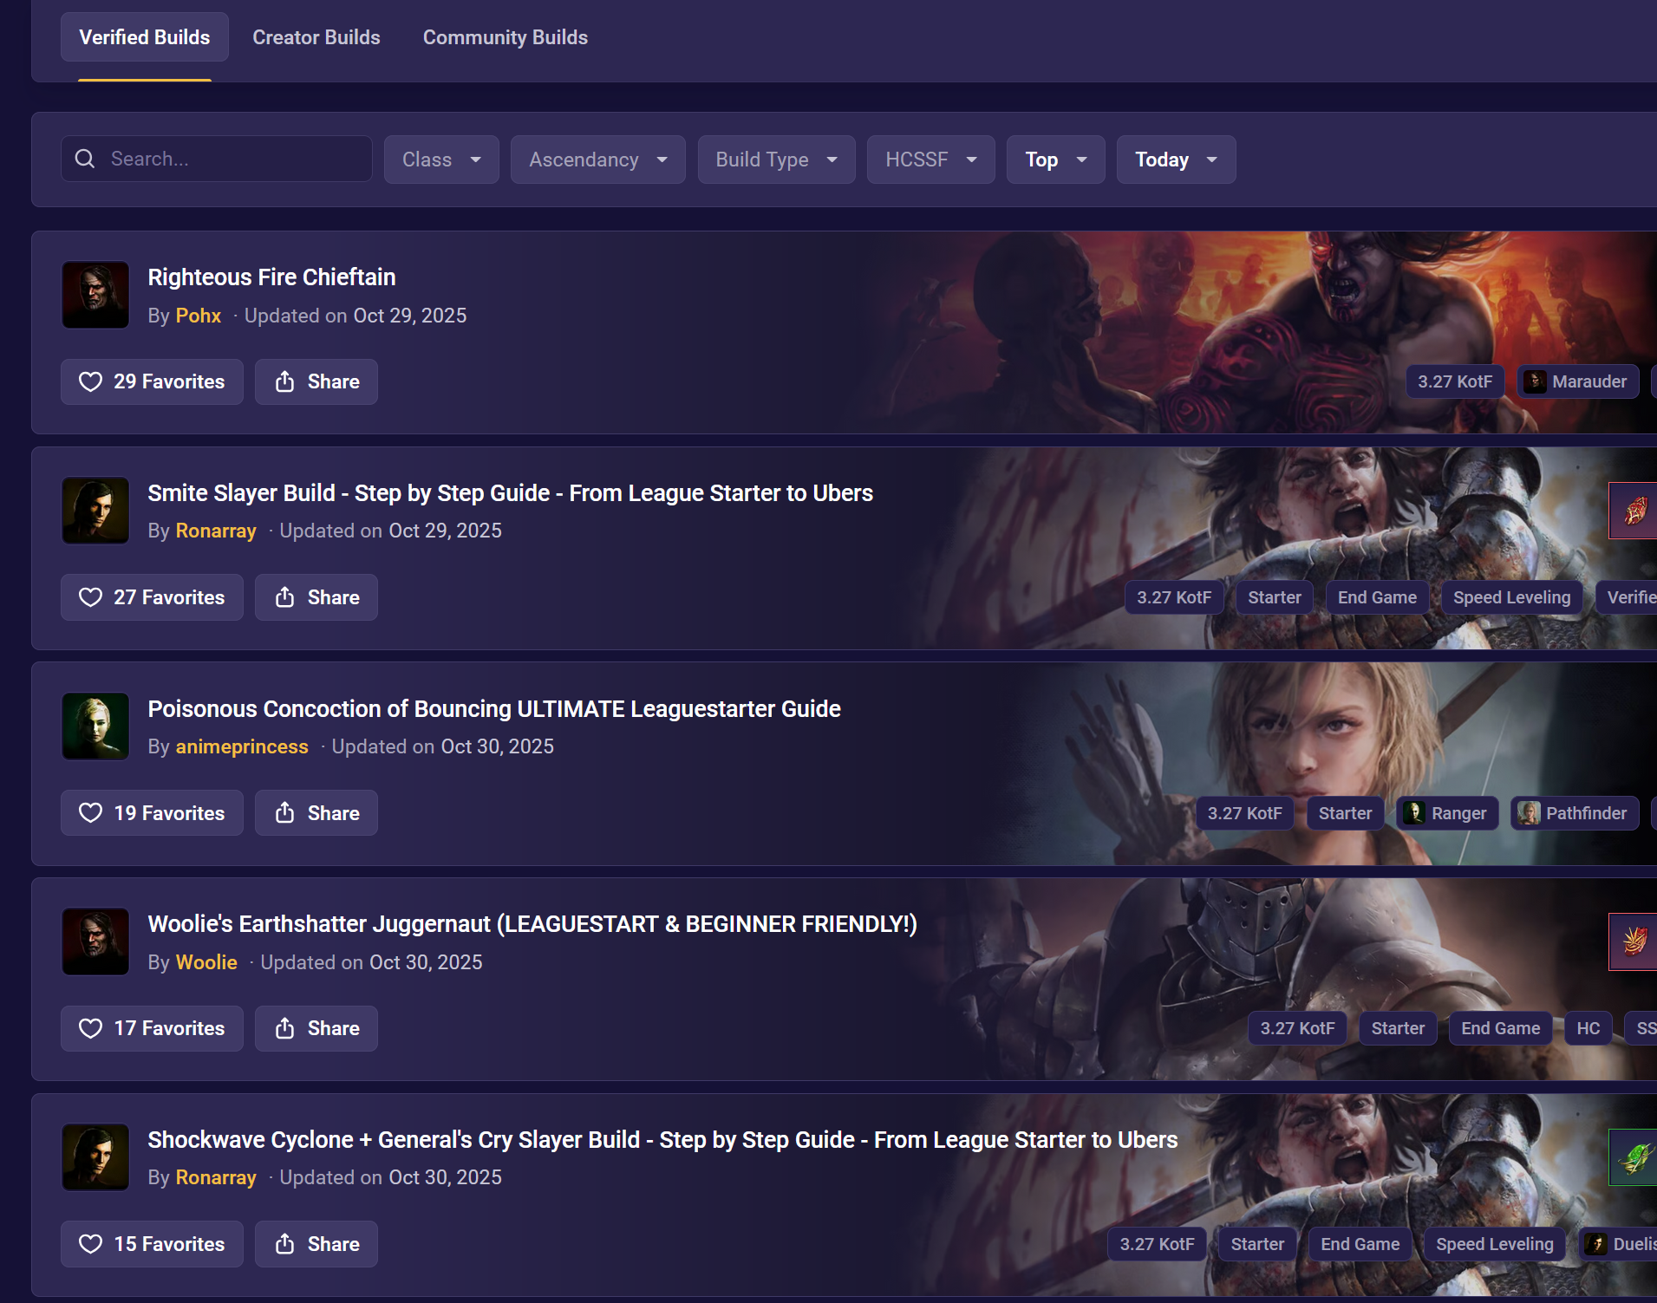1657x1303 pixels.
Task: Open the Build Type dropdown
Action: [x=777, y=160]
